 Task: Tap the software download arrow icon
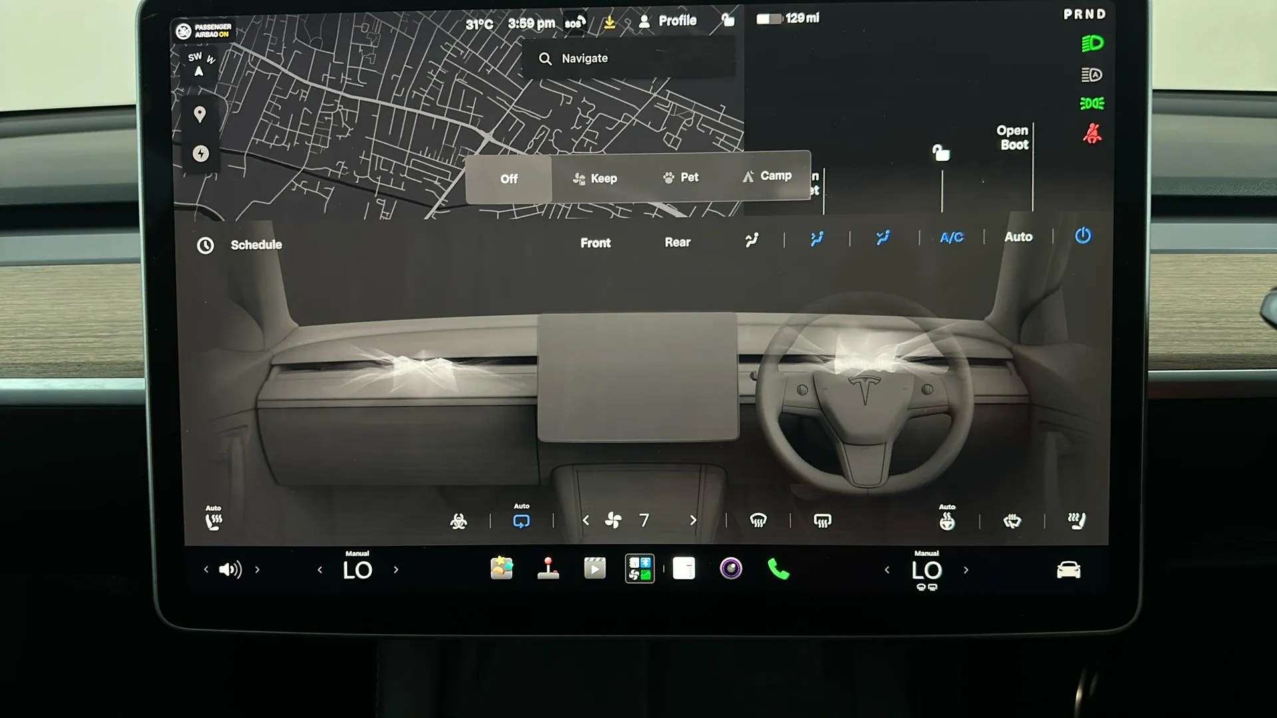(609, 23)
